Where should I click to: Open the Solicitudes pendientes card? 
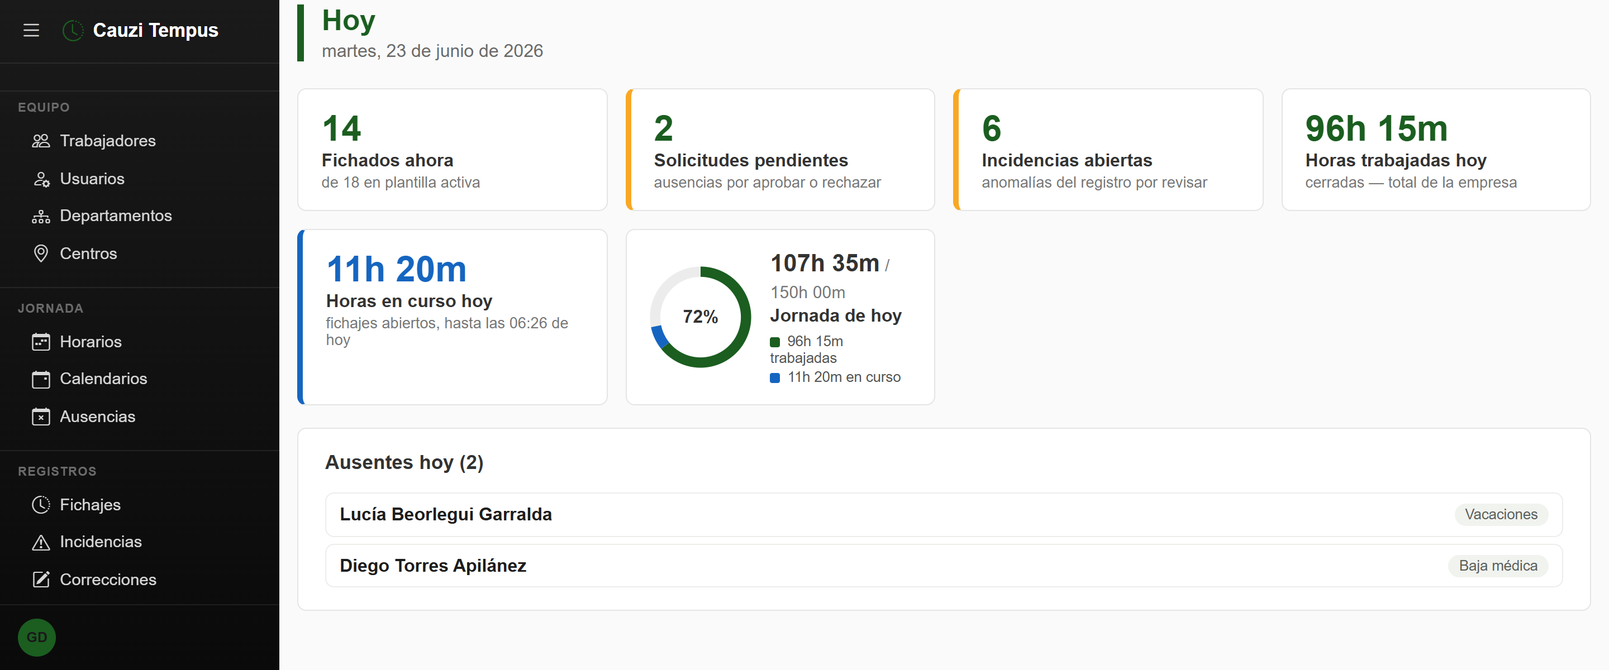tap(780, 150)
